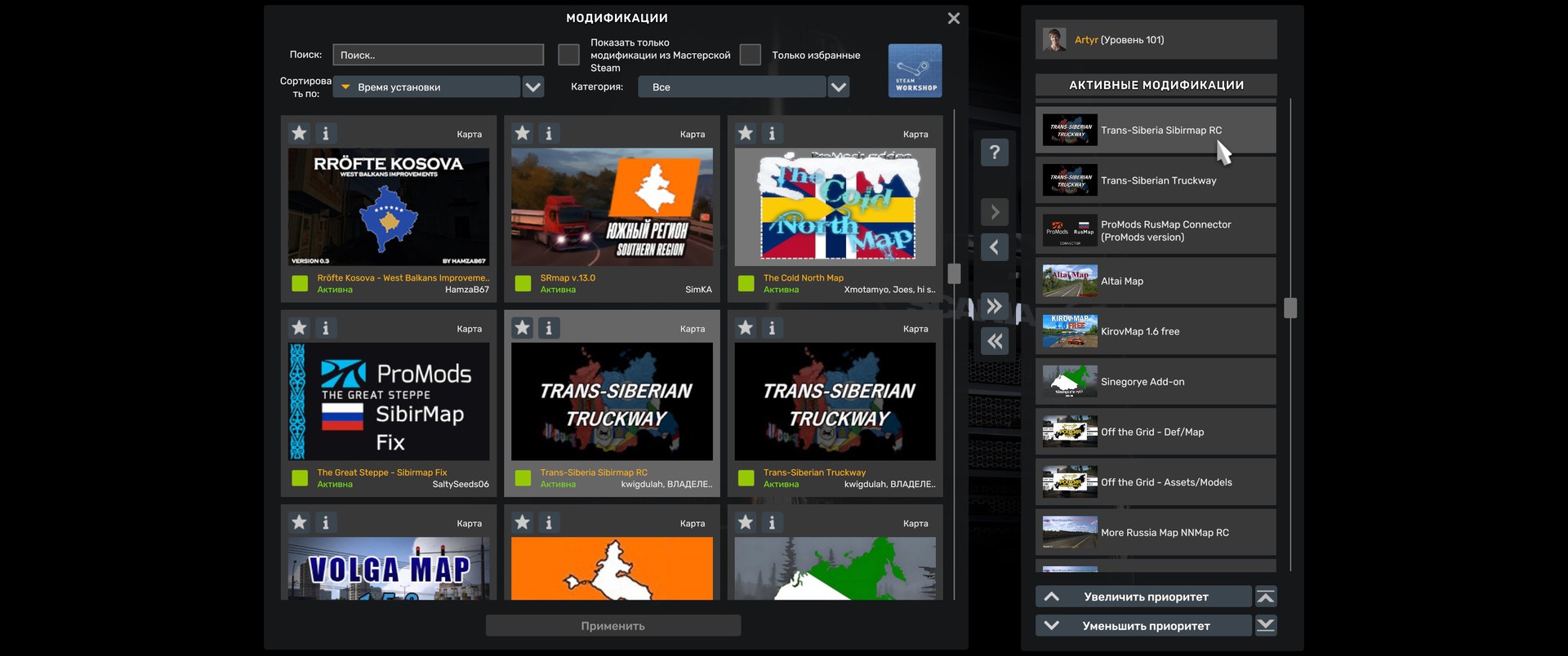Select Trans-Siberian Truckway in active mods
Image resolution: width=1568 pixels, height=656 pixels.
1156,180
